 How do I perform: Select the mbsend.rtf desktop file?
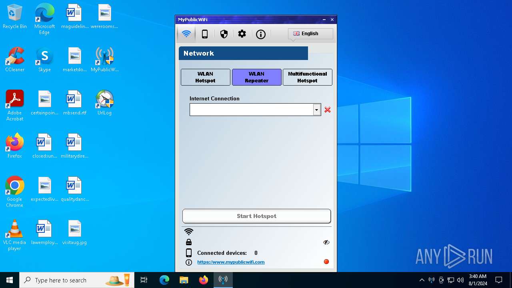coord(74,102)
